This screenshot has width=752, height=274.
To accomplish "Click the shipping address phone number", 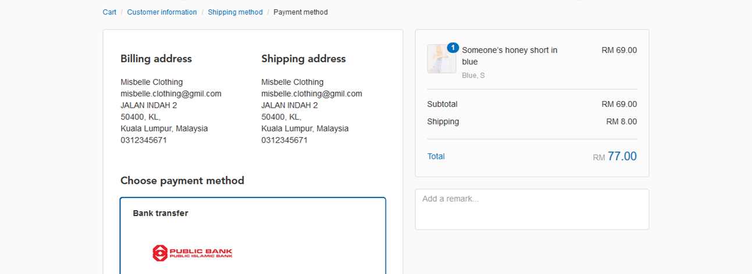I will [284, 140].
